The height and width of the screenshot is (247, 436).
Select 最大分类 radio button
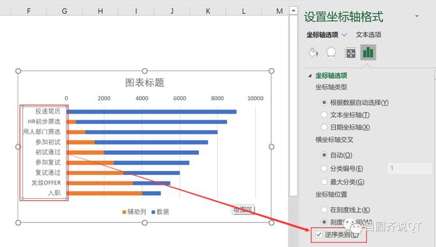tap(324, 182)
